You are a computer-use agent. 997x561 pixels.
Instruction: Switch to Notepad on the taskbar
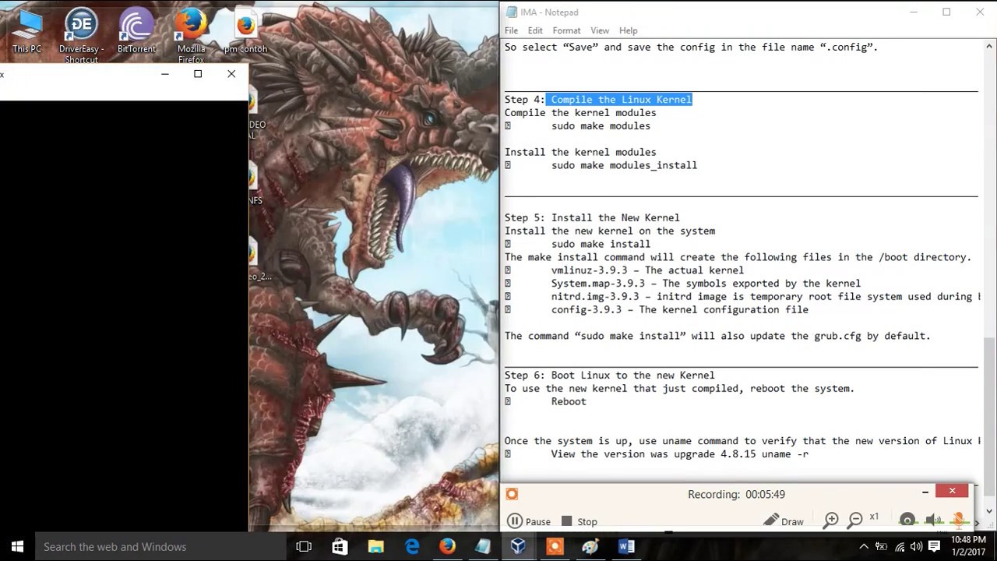click(483, 546)
